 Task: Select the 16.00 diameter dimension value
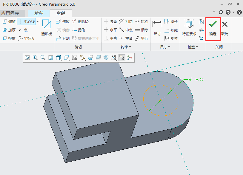[198, 80]
